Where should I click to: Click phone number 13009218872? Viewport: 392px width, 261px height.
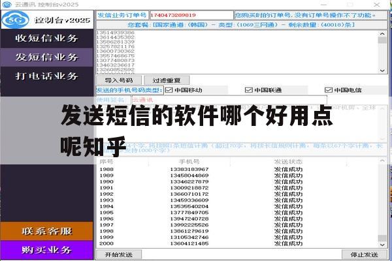coord(189,188)
